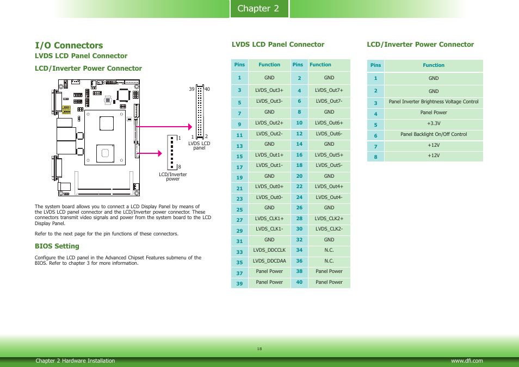This screenshot has height=367, width=519.
Task: Click the LVDS_Out3- function cell
Action: 269,101
